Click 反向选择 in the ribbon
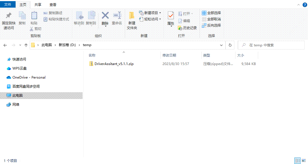 211,25
